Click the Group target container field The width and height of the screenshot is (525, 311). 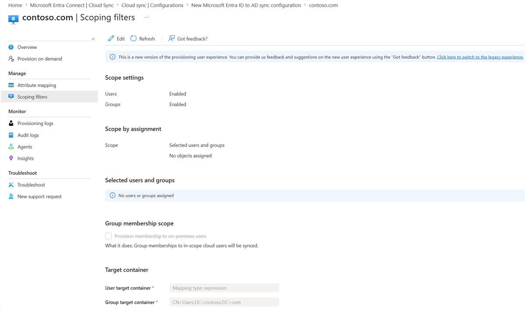[224, 302]
